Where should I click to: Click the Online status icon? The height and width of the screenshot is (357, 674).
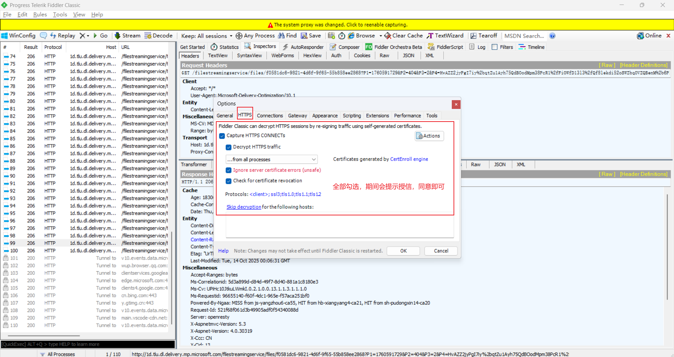641,35
